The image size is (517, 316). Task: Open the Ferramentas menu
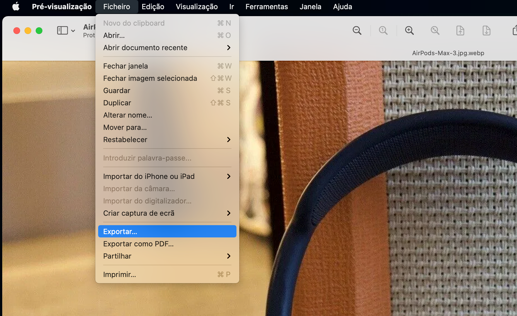point(266,6)
